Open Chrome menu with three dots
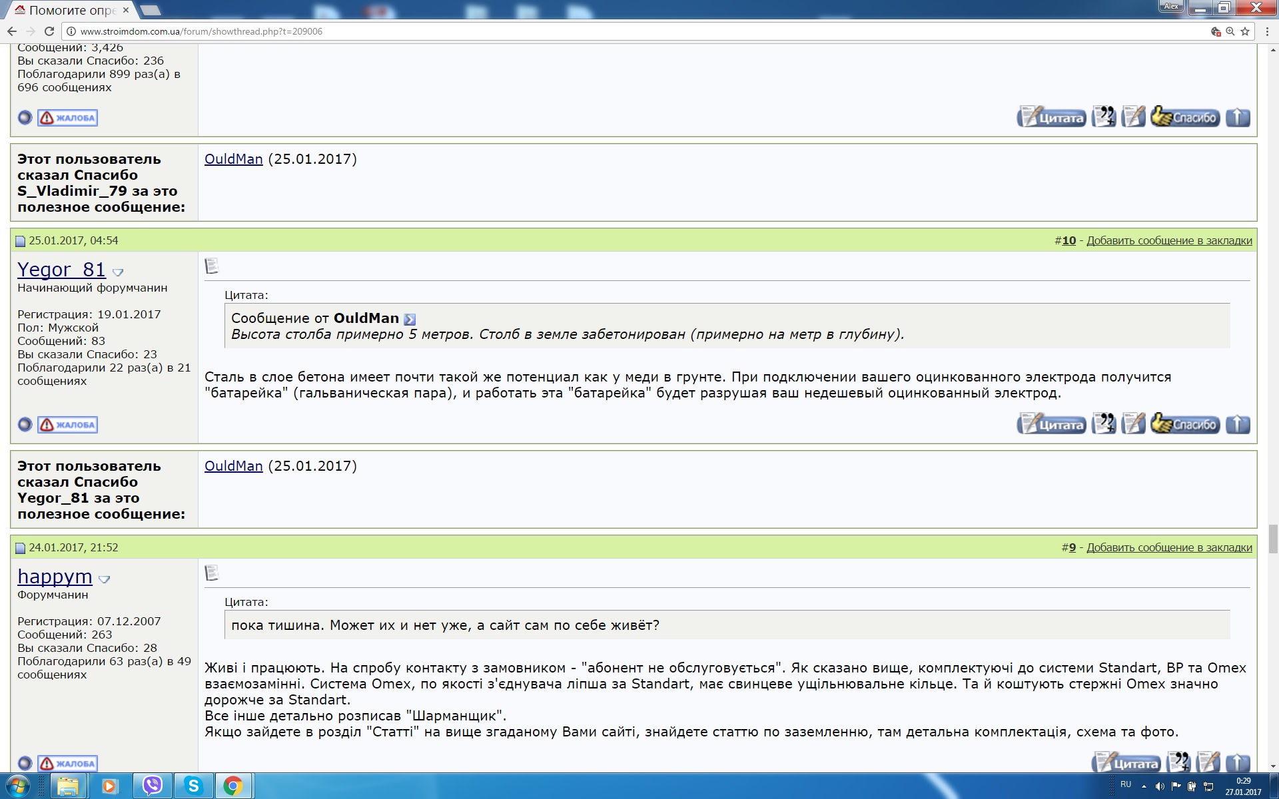The width and height of the screenshot is (1279, 799). click(x=1264, y=31)
